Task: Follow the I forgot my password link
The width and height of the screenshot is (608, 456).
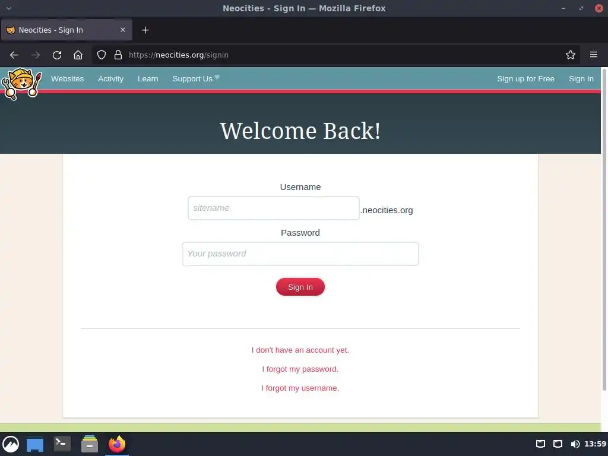Action: 300,369
